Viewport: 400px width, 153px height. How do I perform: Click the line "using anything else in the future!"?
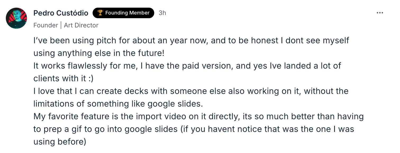pyautogui.click(x=99, y=53)
